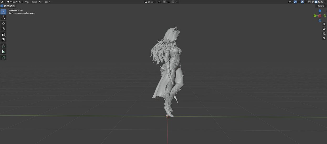Viewport: 327px width, 144px height.
Task: Open the overlays options dropdown arrow
Action: [x=305, y=2]
